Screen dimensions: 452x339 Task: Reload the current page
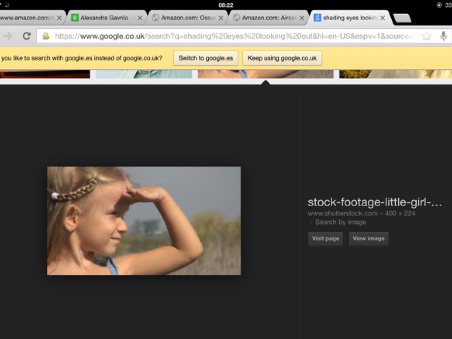pos(26,36)
